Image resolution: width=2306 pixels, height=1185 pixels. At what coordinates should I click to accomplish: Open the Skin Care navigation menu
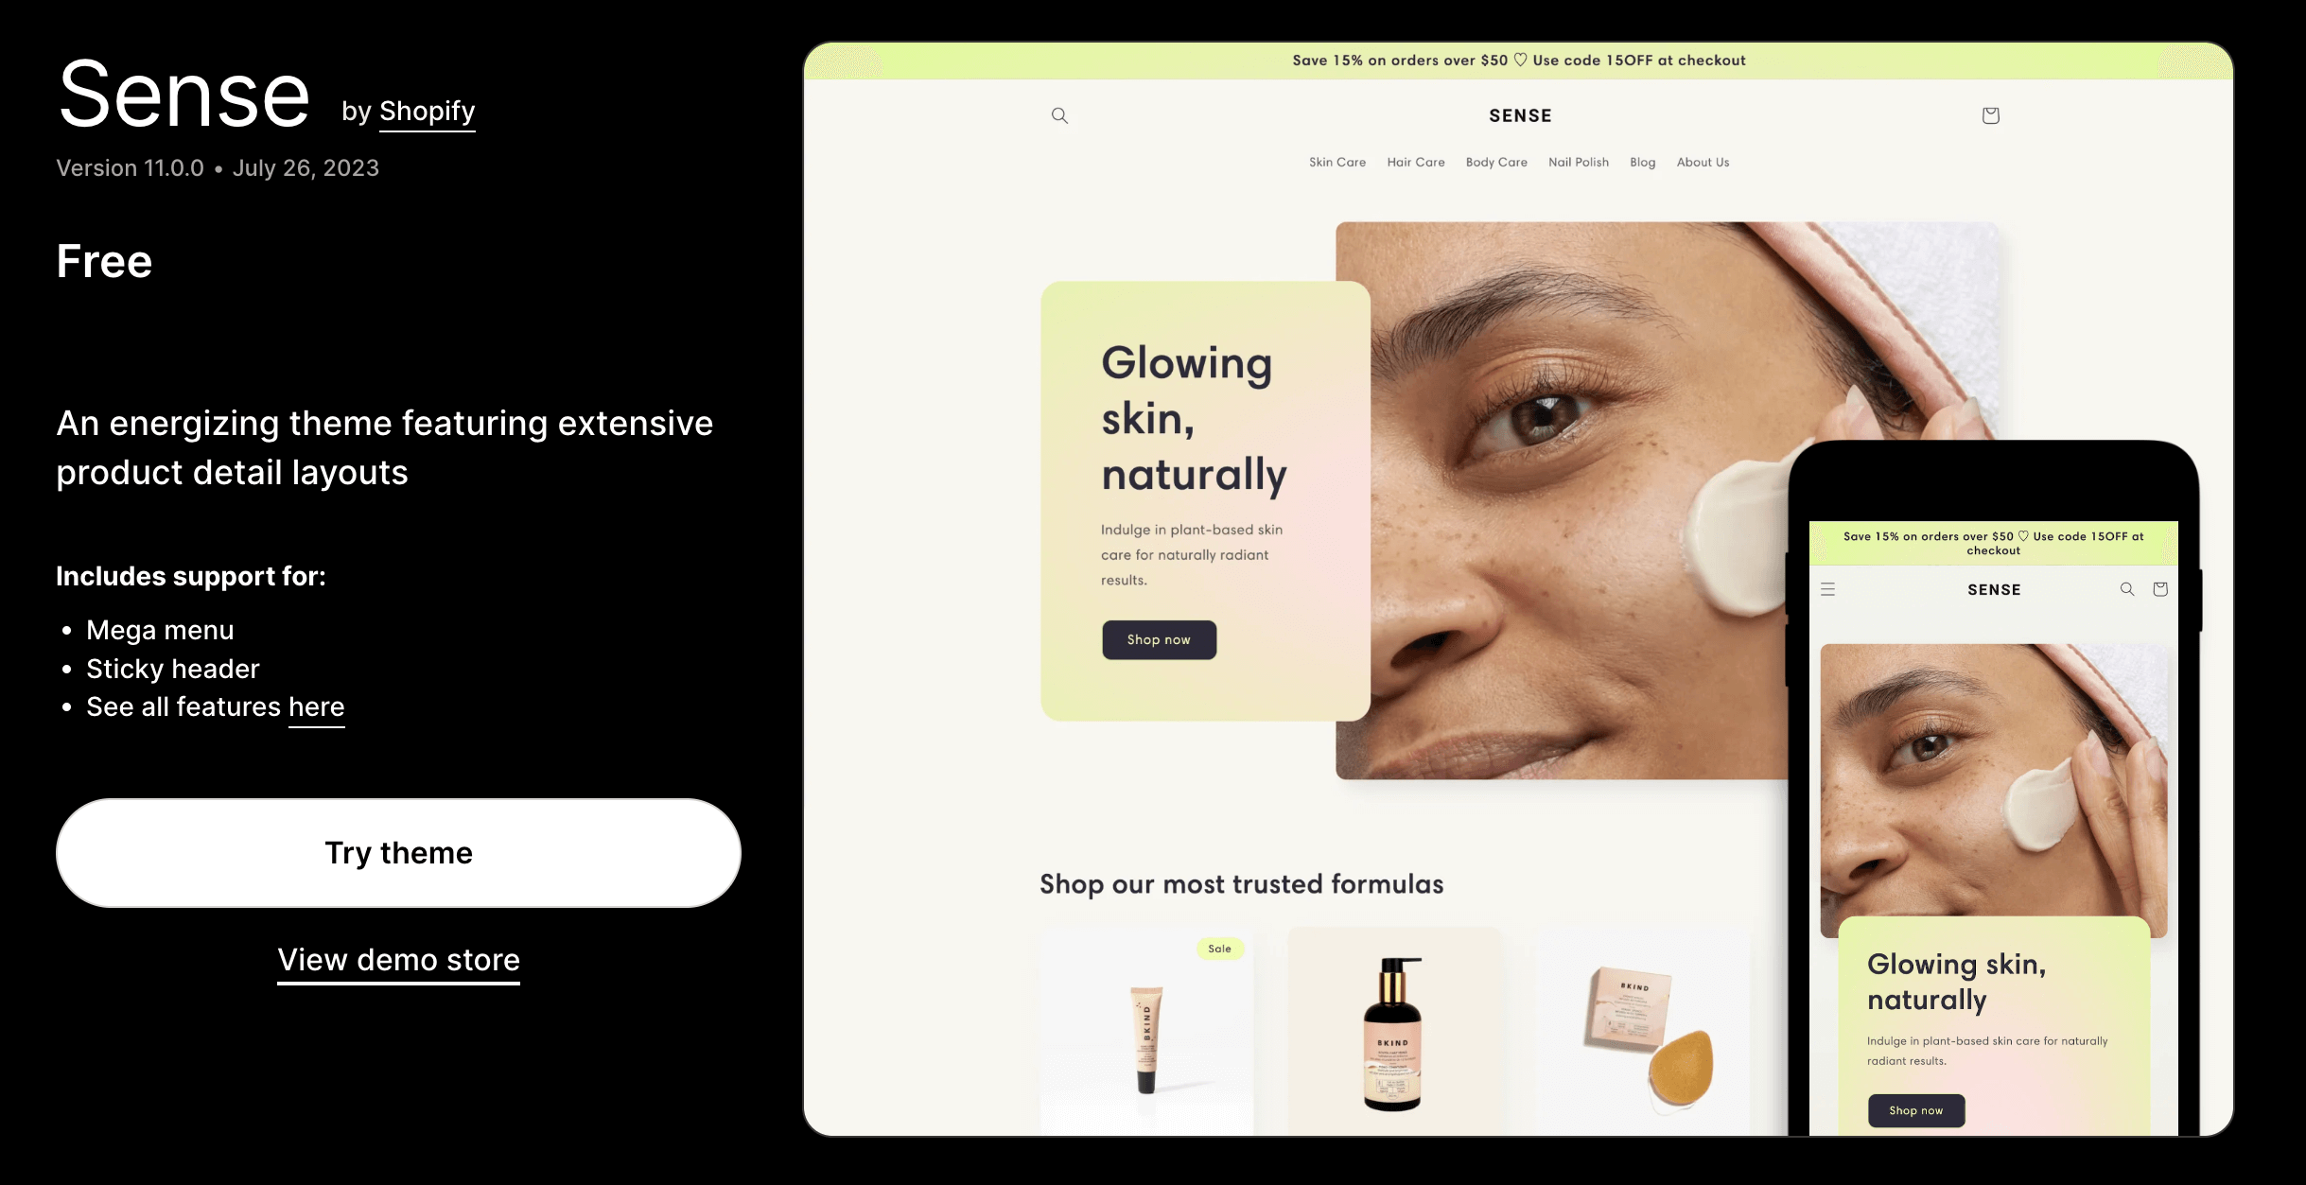click(1336, 162)
